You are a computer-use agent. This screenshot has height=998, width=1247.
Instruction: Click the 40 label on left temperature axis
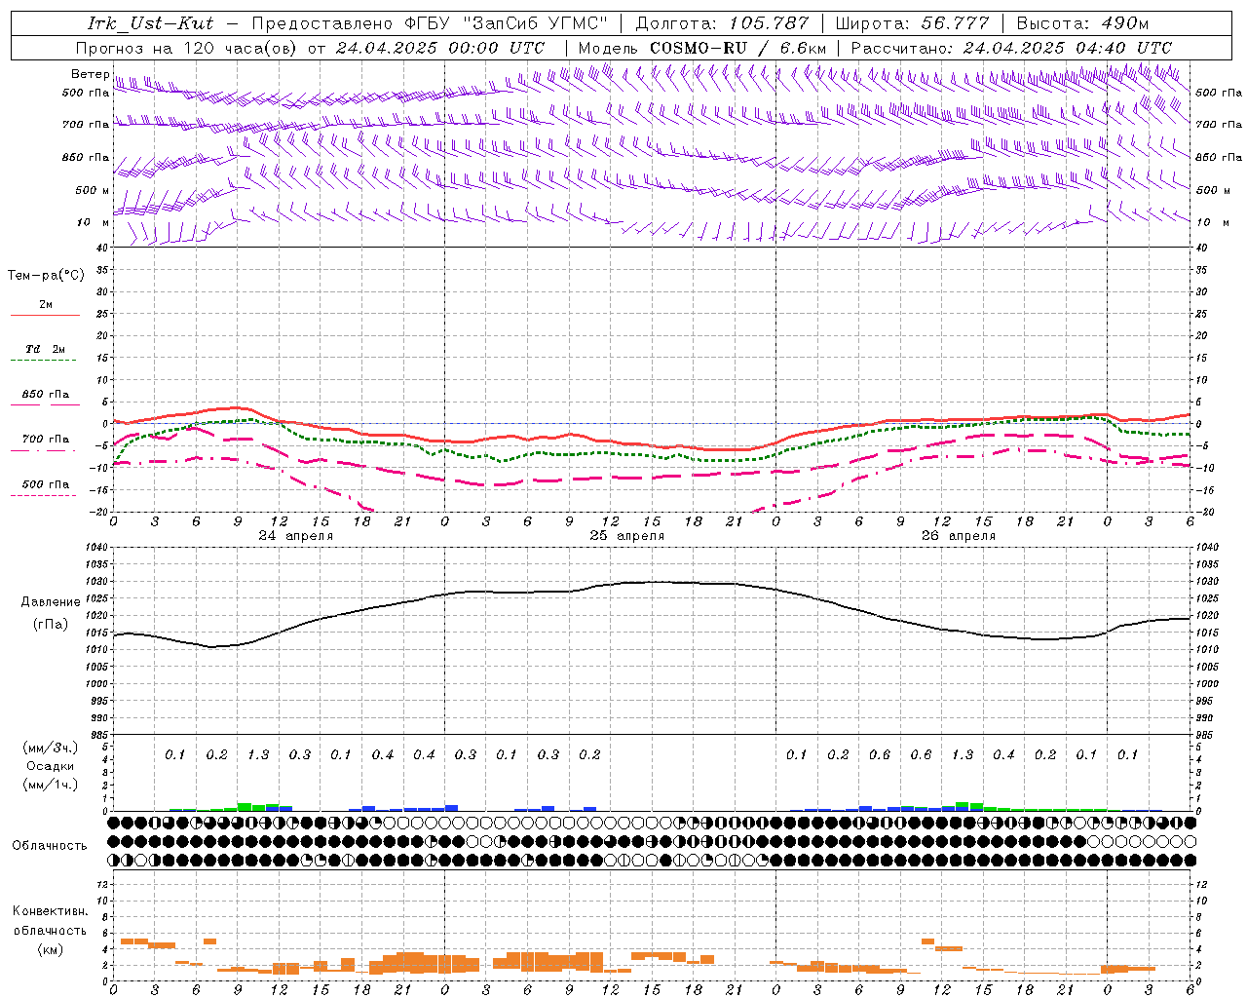[x=101, y=248]
